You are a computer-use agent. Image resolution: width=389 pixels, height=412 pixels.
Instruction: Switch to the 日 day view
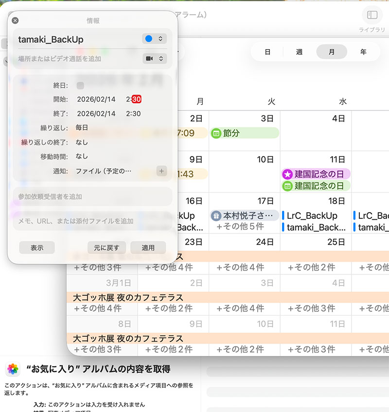[x=267, y=52]
